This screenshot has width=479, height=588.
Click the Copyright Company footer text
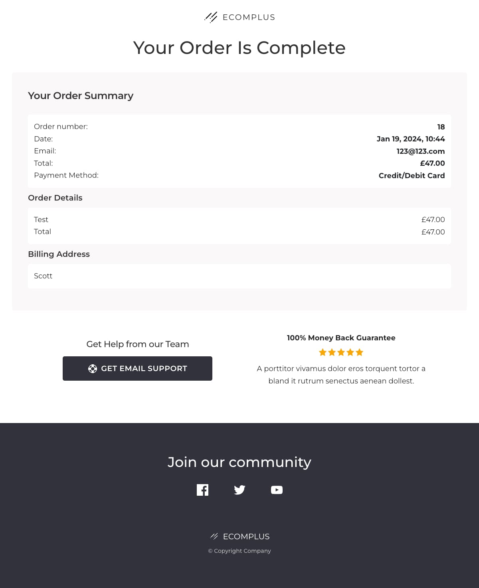(239, 551)
